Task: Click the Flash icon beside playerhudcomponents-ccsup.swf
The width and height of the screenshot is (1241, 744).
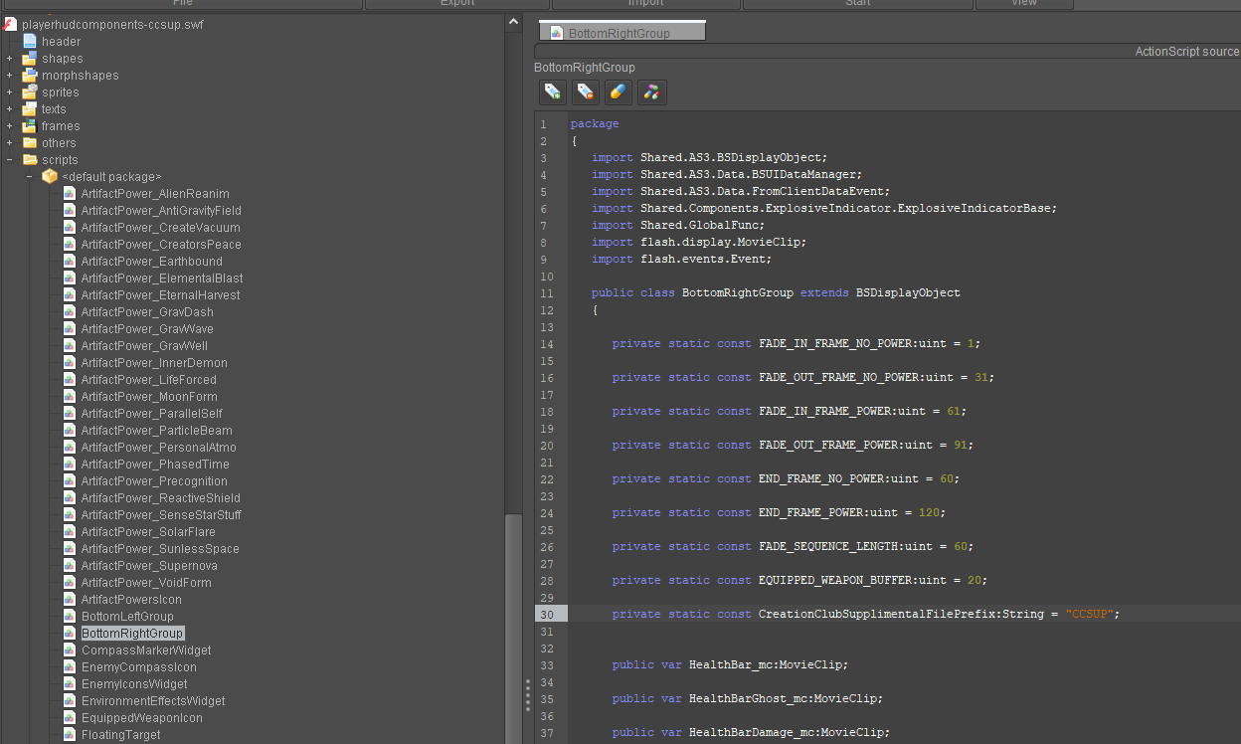Action: [x=9, y=24]
